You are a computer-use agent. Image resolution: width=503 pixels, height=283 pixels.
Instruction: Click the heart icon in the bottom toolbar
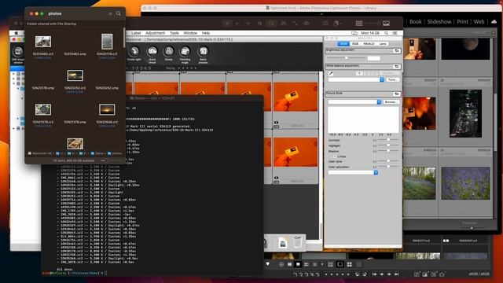tap(268, 264)
